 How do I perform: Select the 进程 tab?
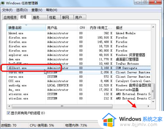(25, 17)
